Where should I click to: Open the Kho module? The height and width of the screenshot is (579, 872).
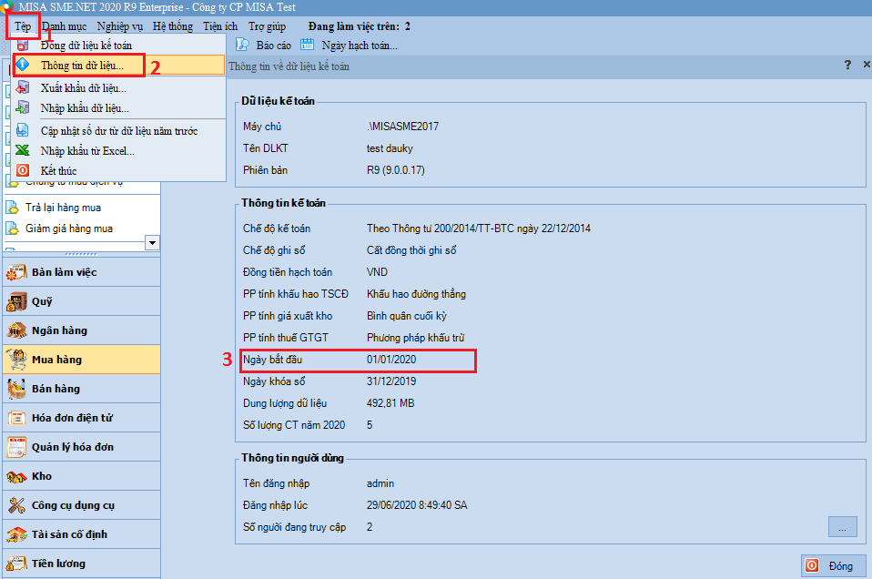click(x=82, y=476)
